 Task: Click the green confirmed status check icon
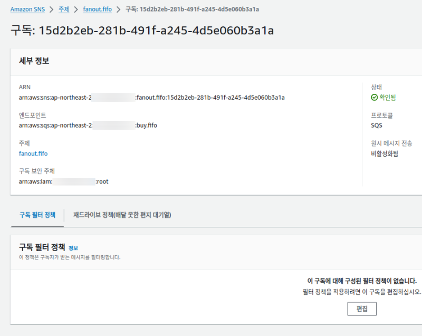[374, 98]
